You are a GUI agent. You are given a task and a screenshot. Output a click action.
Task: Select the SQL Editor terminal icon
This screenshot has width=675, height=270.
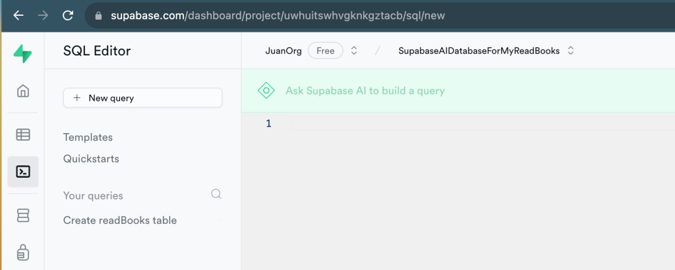pyautogui.click(x=23, y=171)
